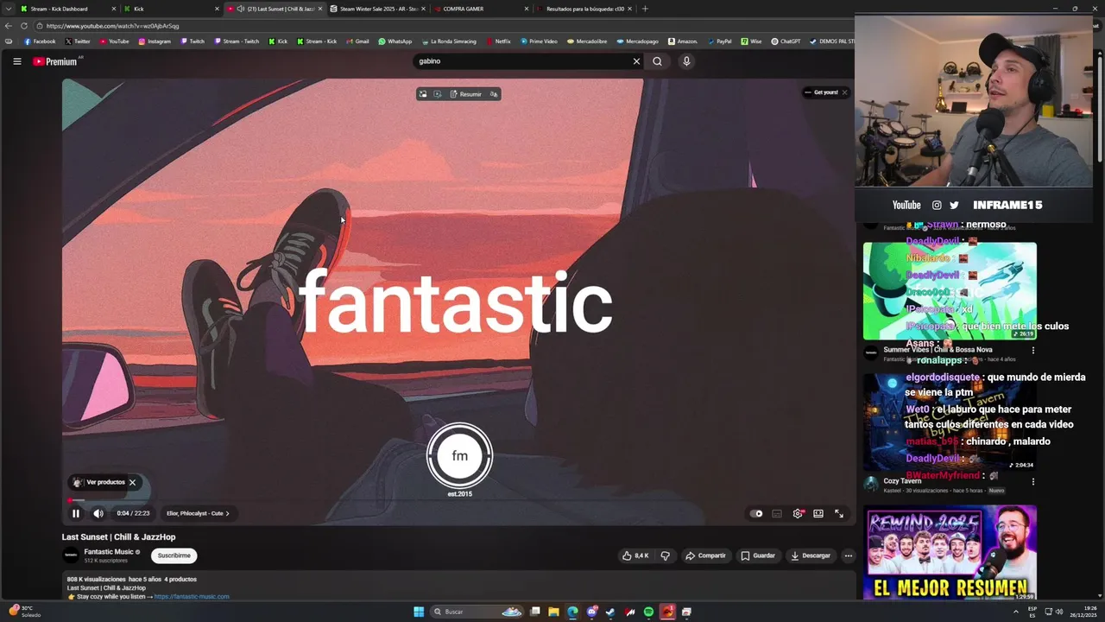Open the player settings gear
The width and height of the screenshot is (1105, 622).
click(x=798, y=513)
